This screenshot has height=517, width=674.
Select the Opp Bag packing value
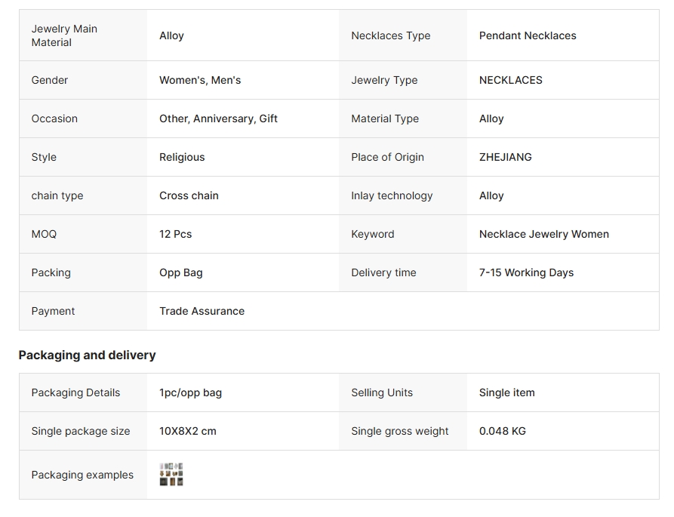181,273
